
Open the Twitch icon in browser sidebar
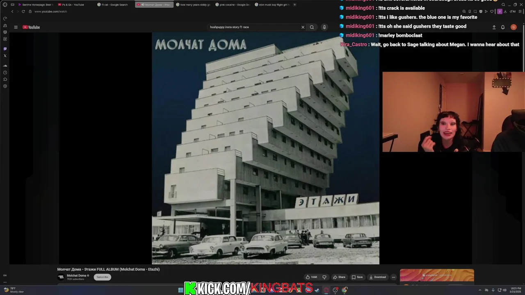pyautogui.click(x=5, y=49)
